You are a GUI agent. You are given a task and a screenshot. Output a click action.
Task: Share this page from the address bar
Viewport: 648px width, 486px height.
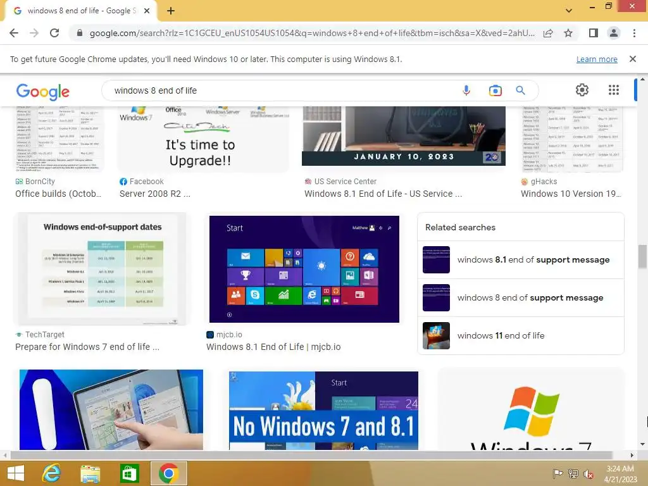pos(548,33)
